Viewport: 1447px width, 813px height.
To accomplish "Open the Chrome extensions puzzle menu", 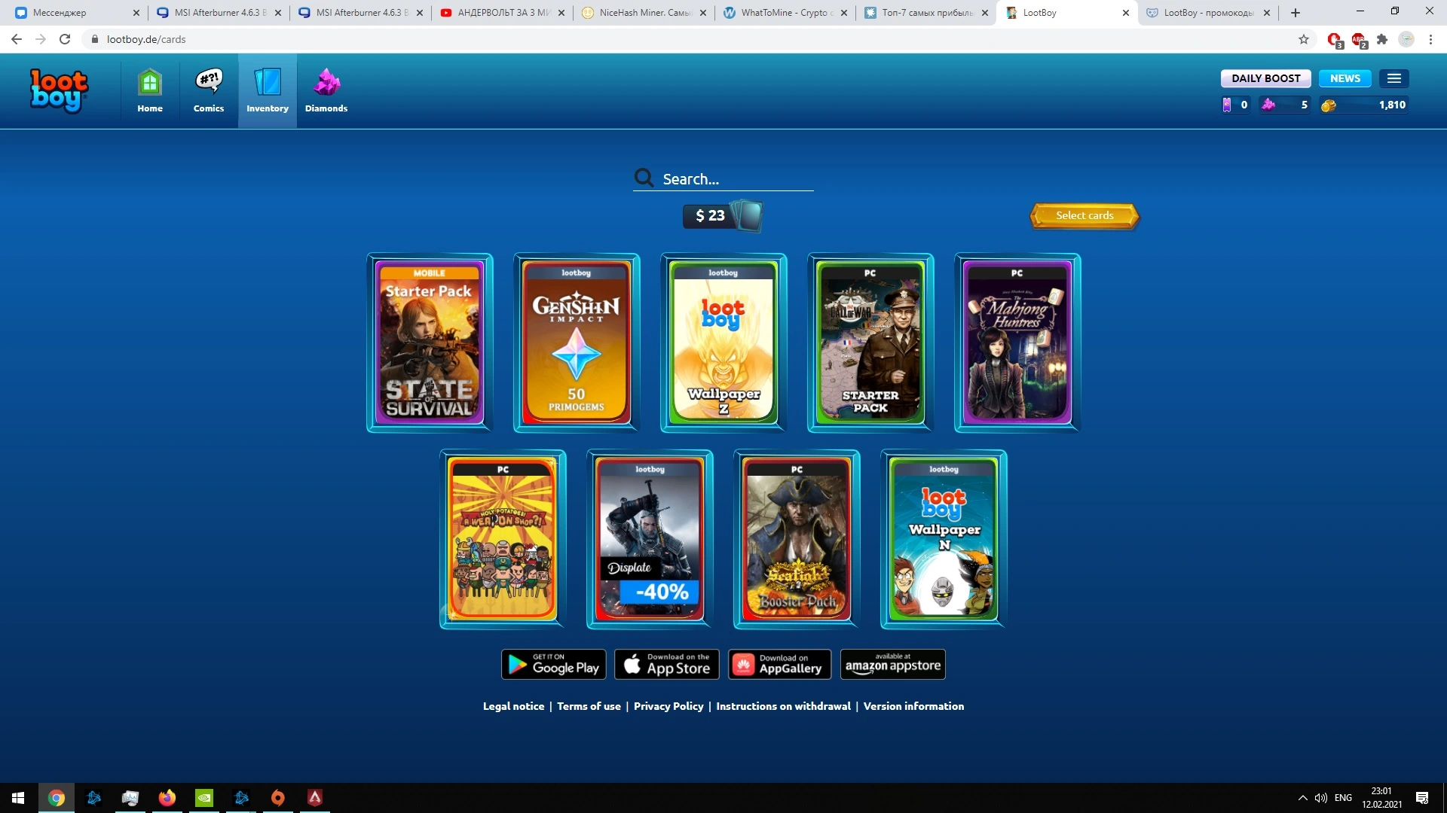I will click(1382, 39).
